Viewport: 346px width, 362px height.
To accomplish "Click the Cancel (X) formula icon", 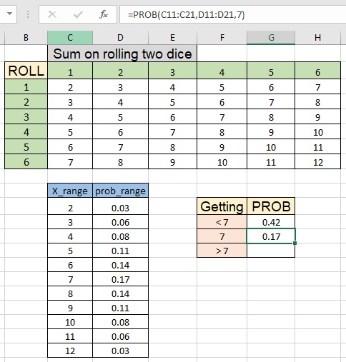I will (52, 14).
